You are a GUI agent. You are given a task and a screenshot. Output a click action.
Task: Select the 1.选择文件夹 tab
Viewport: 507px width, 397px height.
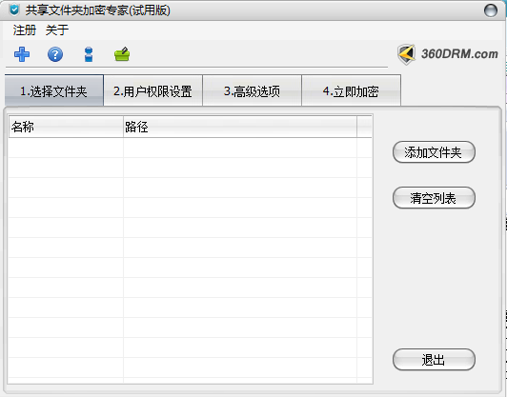pyautogui.click(x=54, y=90)
